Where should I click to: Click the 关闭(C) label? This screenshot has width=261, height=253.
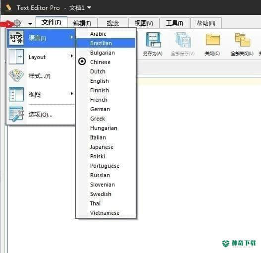pyautogui.click(x=212, y=54)
